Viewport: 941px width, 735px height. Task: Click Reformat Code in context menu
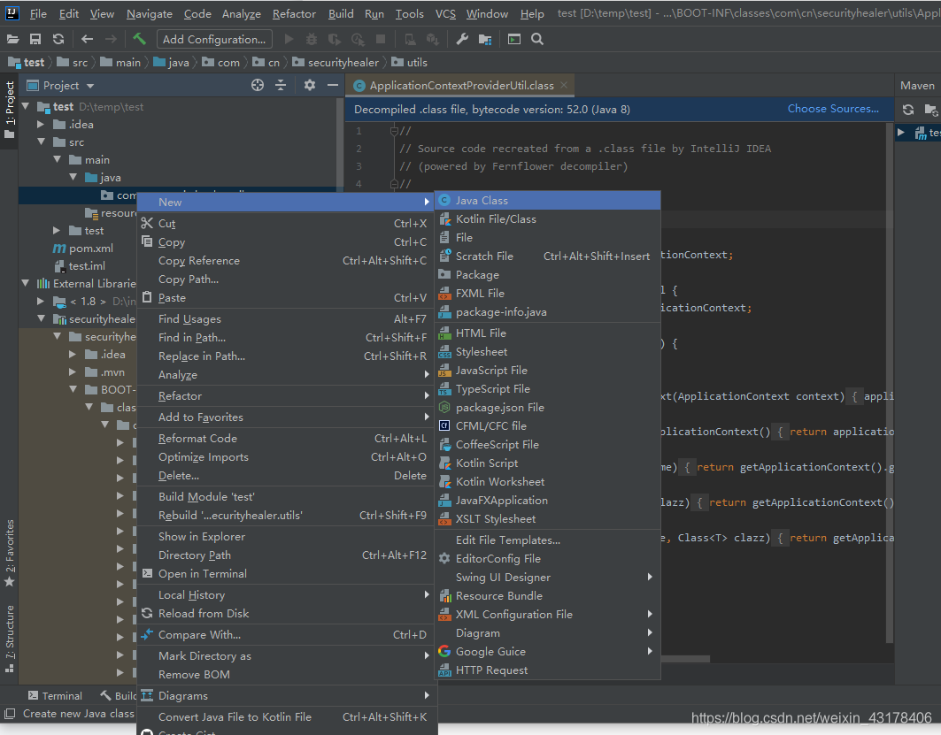coord(285,438)
